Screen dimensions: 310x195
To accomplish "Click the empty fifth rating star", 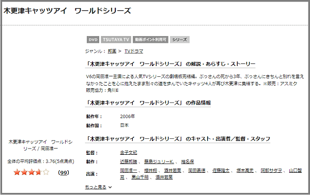I will point(46,172).
